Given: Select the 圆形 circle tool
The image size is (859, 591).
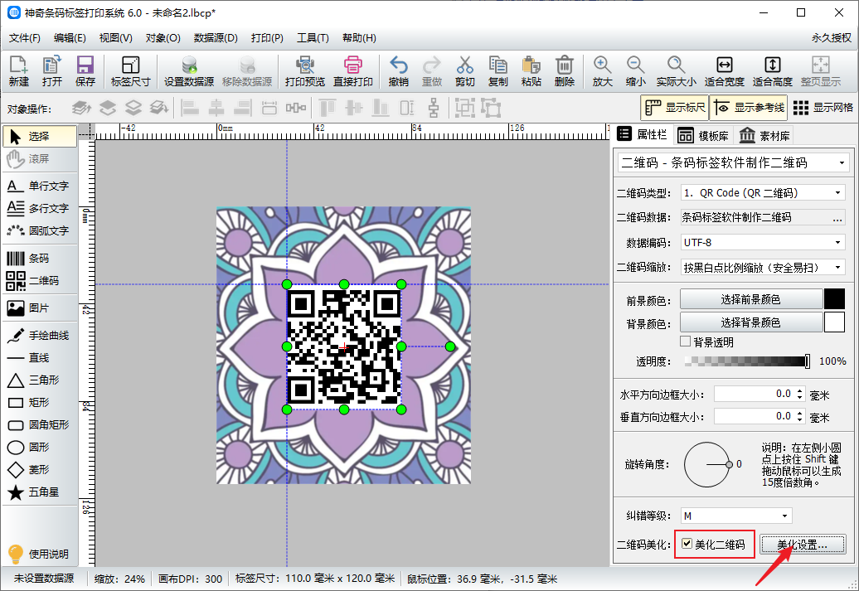Looking at the screenshot, I should [40, 448].
